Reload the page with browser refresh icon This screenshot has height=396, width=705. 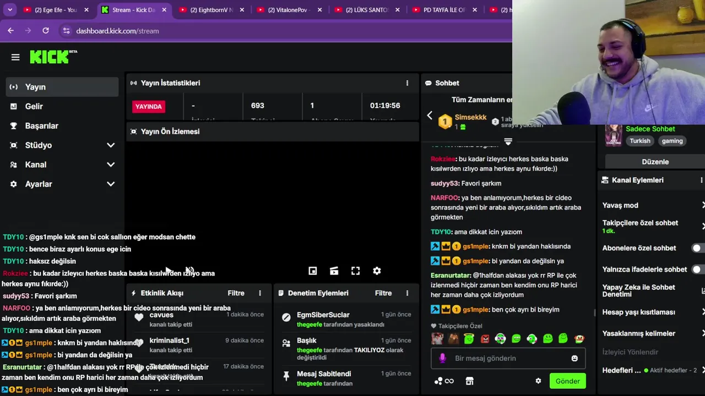tap(46, 31)
